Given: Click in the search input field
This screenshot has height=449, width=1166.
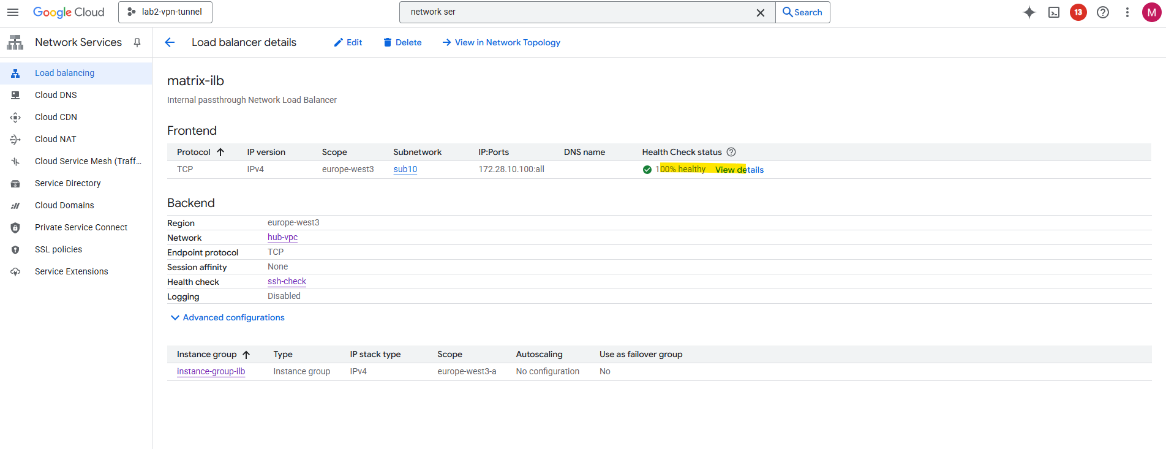Looking at the screenshot, I should 576,12.
